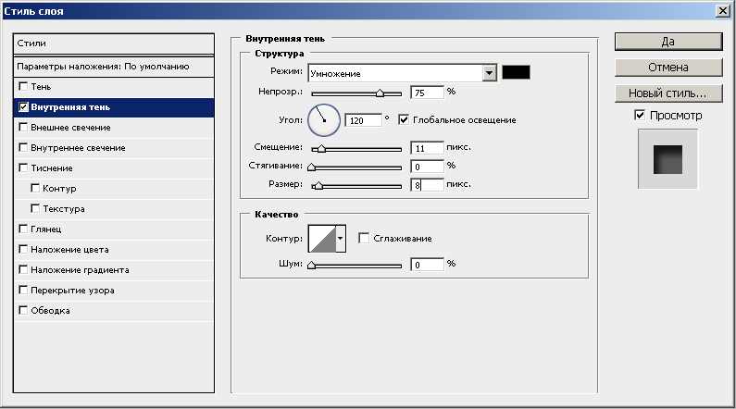Click the Непрозр. opacity slider

(356, 93)
